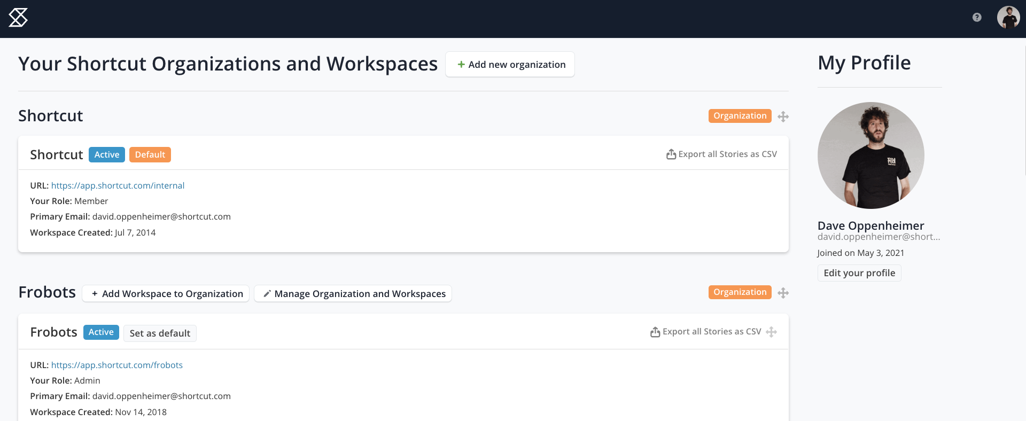Grab the drag handle for Shortcut organization

pyautogui.click(x=783, y=116)
